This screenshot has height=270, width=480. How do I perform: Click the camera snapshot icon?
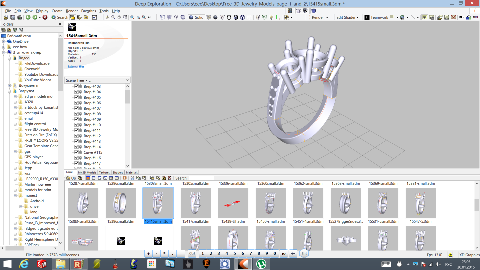(x=431, y=17)
